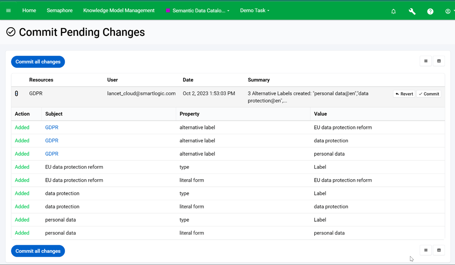Expand the Semantic Data Catalog dropdown

click(x=198, y=10)
